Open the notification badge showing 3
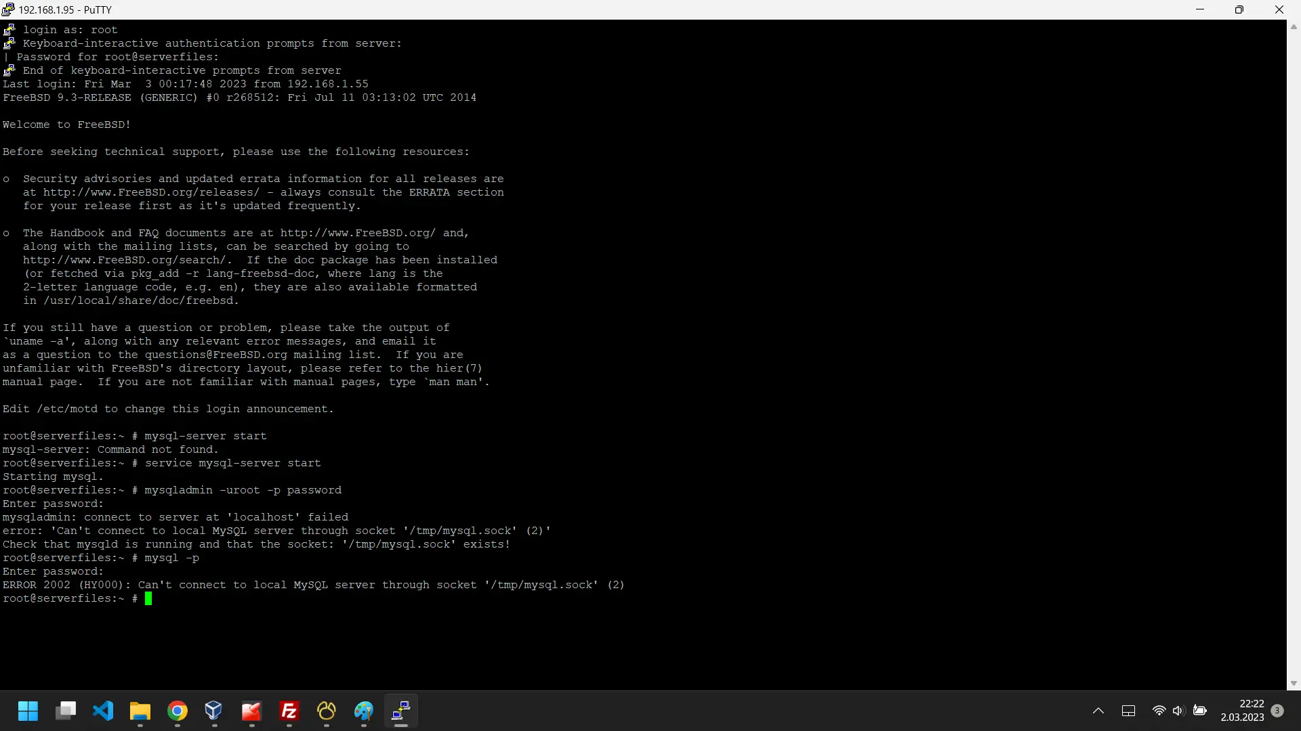The width and height of the screenshot is (1301, 731). click(1277, 711)
